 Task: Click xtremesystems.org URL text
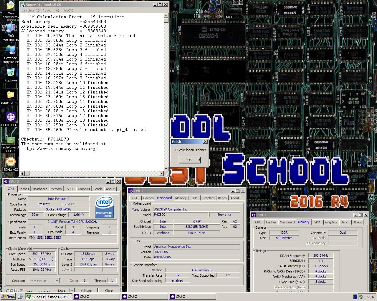pyautogui.click(x=60, y=148)
